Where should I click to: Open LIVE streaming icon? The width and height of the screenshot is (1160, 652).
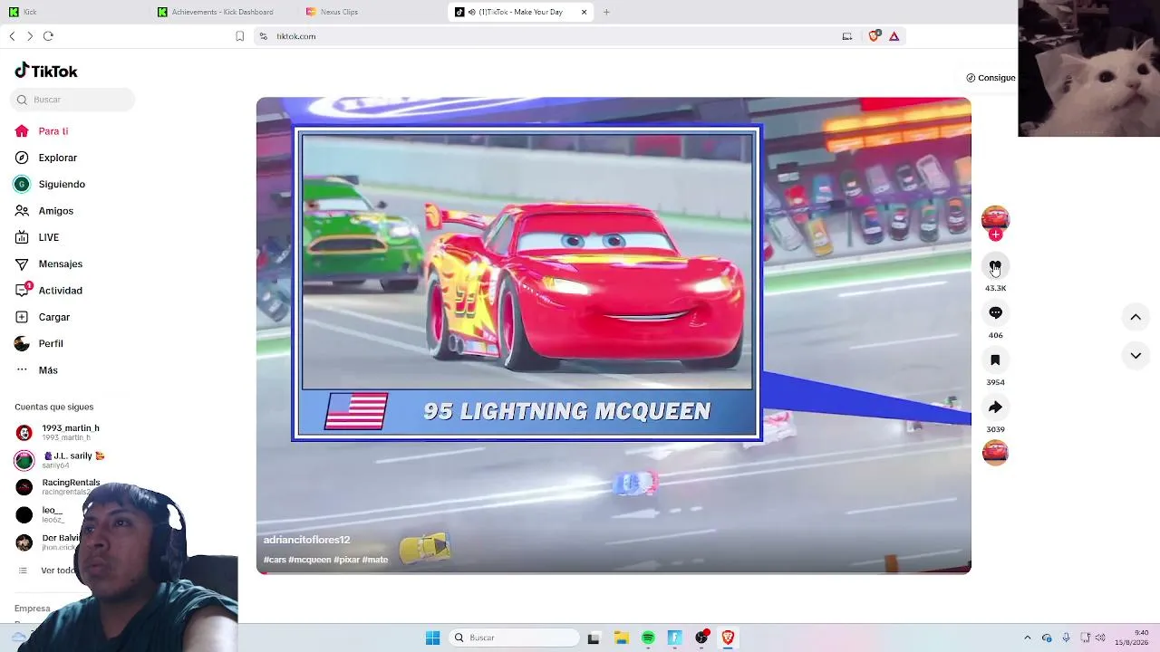tap(22, 237)
